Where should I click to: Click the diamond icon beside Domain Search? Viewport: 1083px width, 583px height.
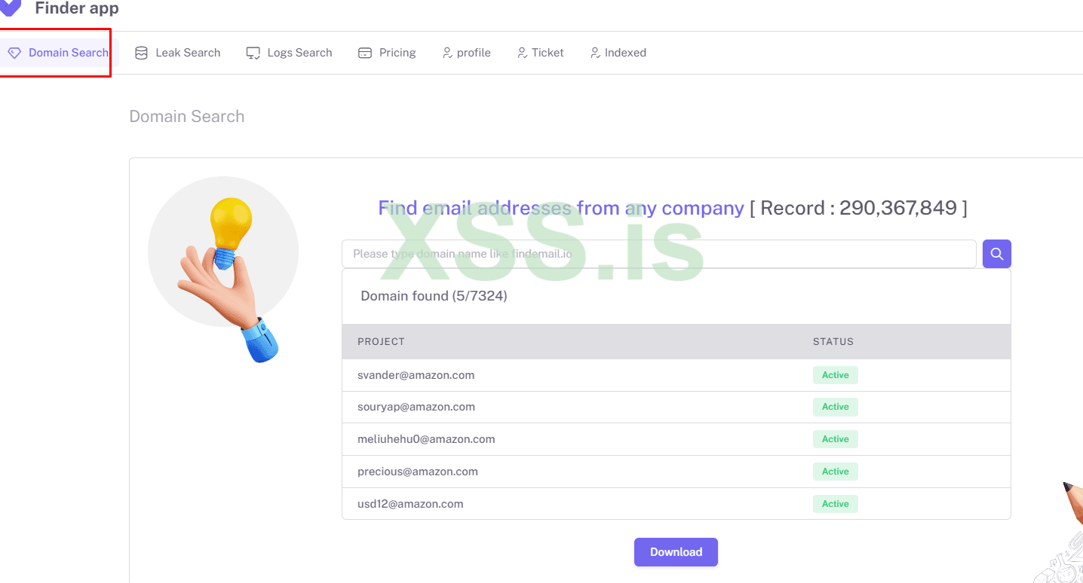click(x=14, y=53)
